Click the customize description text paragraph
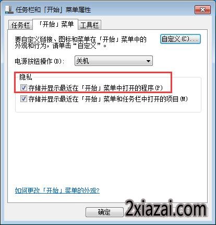This screenshot has width=216, height=225. (x=80, y=42)
